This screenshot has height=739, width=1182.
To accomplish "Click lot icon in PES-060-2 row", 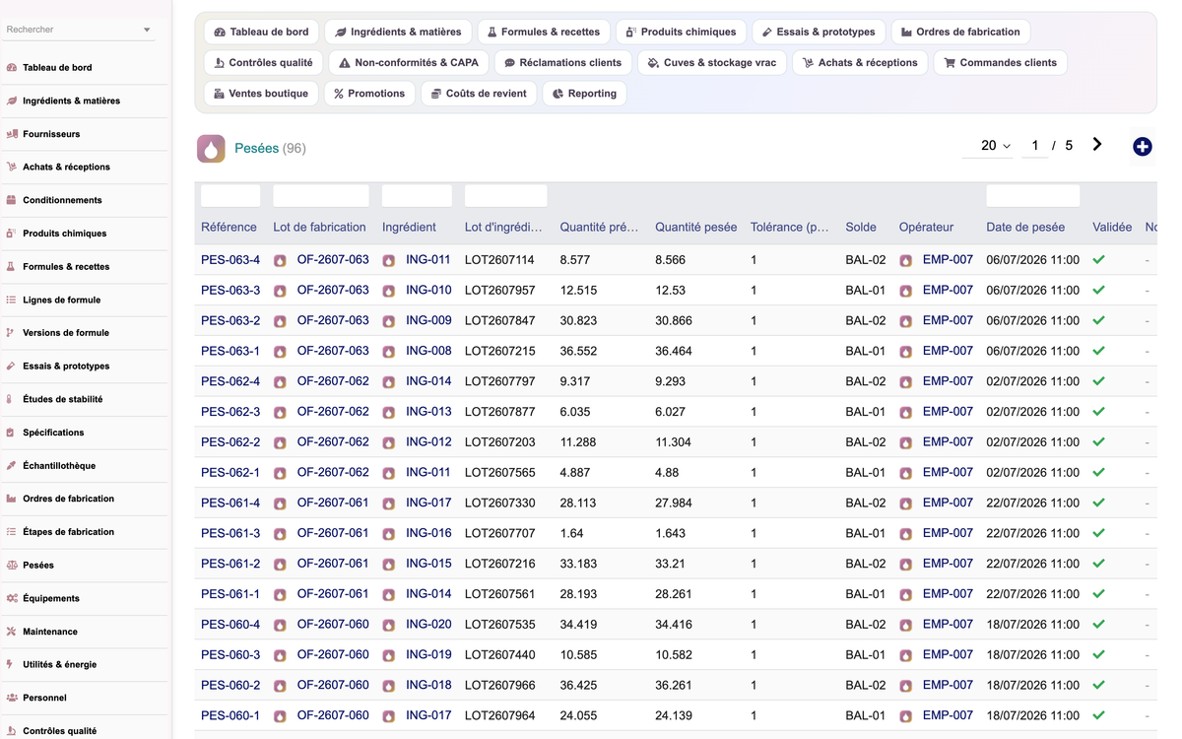I will coord(280,686).
